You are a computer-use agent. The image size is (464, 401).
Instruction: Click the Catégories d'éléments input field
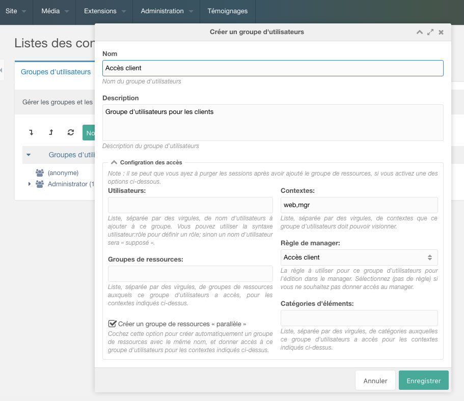click(x=359, y=318)
